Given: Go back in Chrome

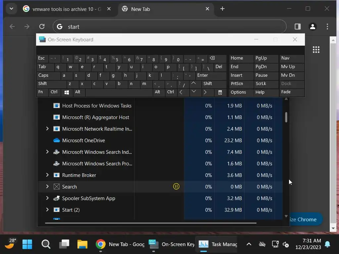Looking at the screenshot, I should [x=12, y=26].
